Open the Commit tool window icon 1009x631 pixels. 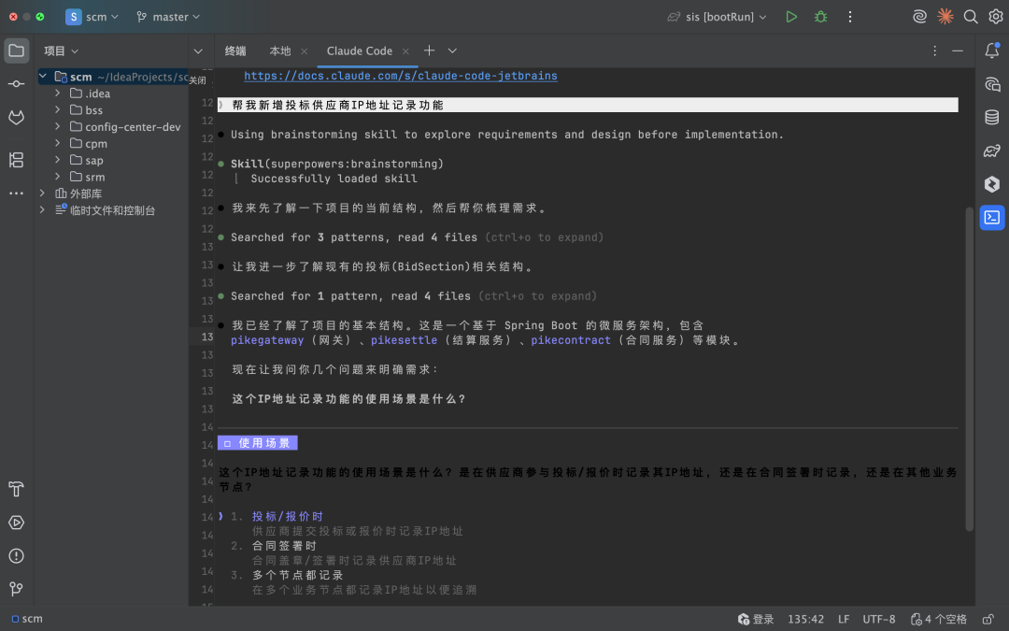coord(16,84)
